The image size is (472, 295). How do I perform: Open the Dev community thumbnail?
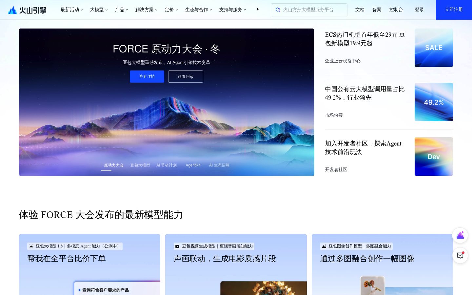pyautogui.click(x=434, y=156)
